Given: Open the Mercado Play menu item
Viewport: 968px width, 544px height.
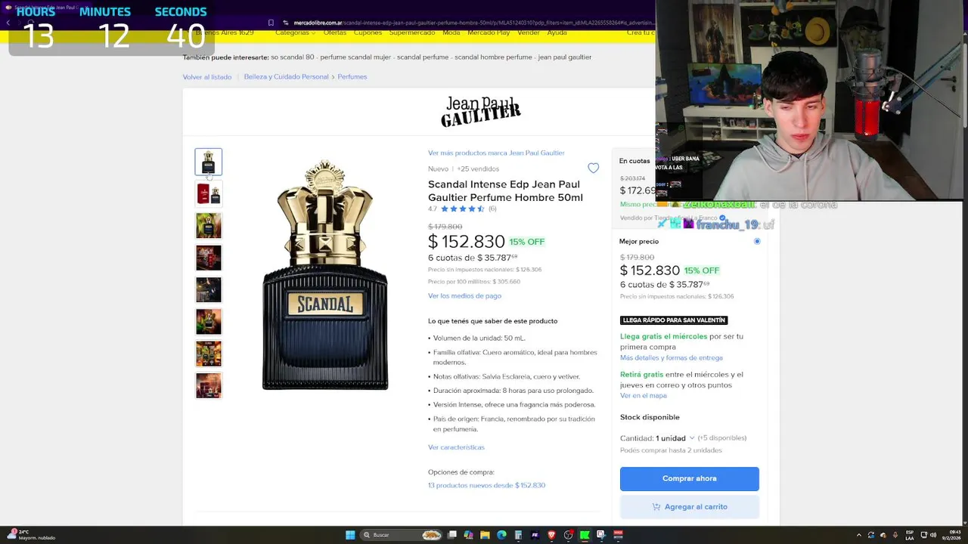Looking at the screenshot, I should tap(489, 33).
